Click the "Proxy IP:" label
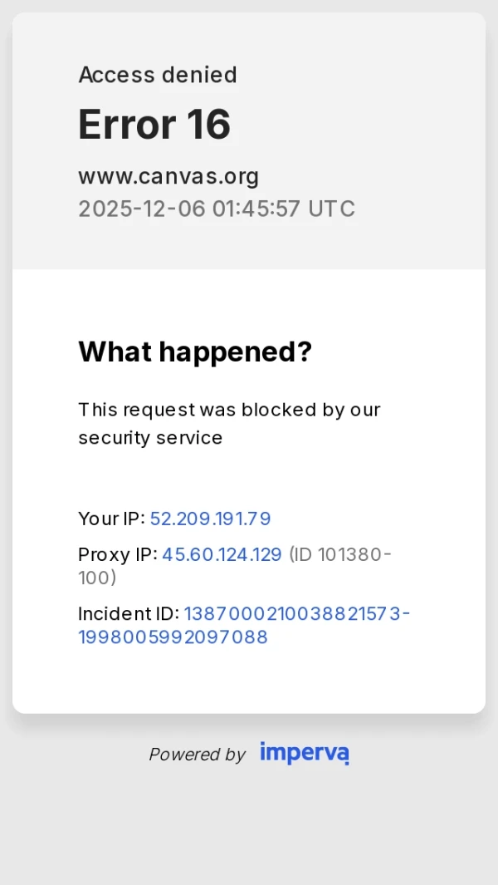This screenshot has height=885, width=498. (x=117, y=554)
